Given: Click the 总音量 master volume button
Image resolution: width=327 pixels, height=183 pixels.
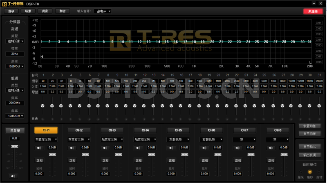Looking at the screenshot, I should (15, 130).
